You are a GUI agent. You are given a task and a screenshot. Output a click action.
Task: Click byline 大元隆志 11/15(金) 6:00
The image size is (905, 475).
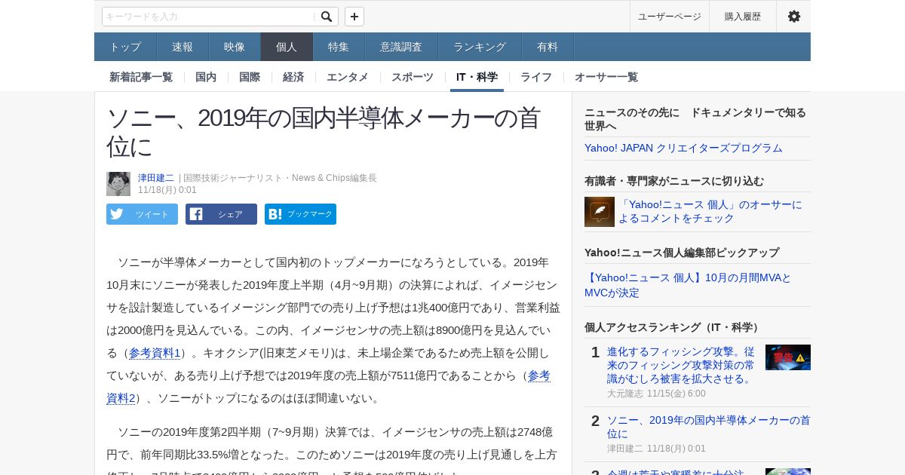(656, 394)
